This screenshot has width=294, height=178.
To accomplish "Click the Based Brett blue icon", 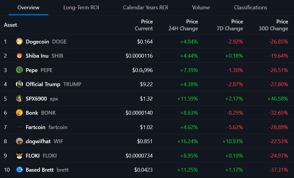I will [x=19, y=170].
